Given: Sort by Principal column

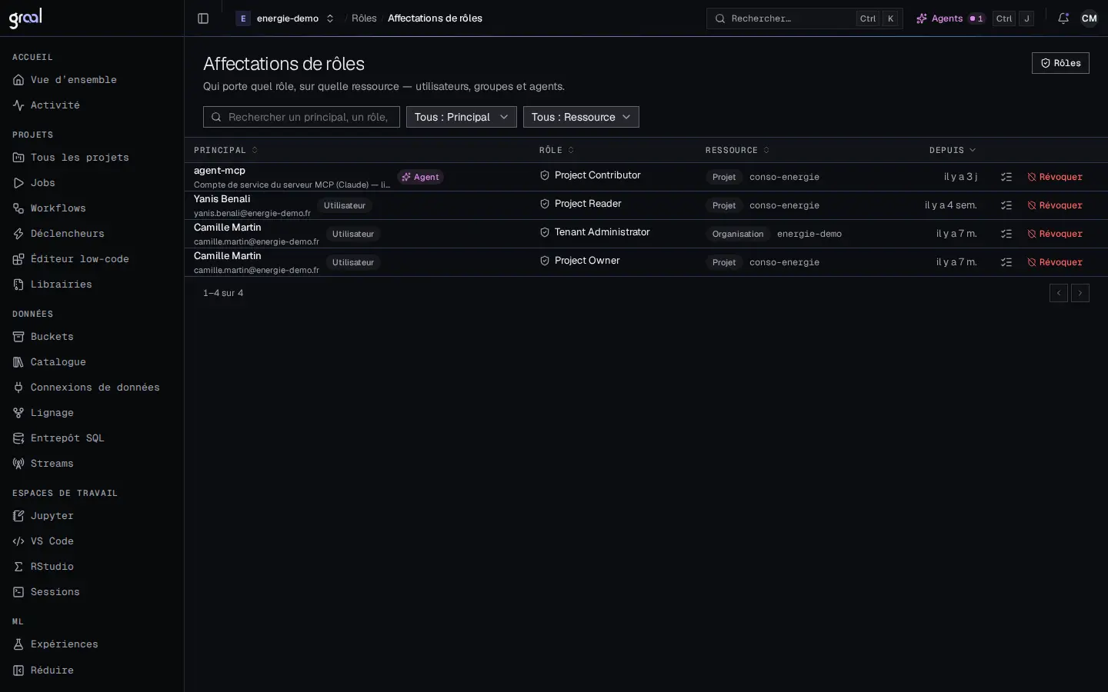Looking at the screenshot, I should click(225, 150).
